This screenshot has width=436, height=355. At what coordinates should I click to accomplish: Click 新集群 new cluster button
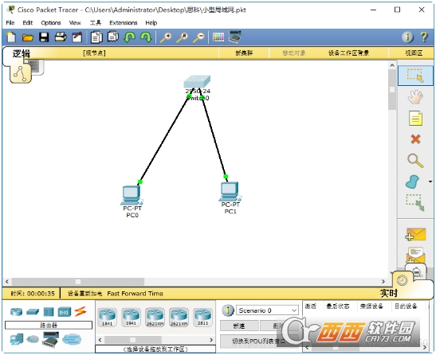pos(244,53)
